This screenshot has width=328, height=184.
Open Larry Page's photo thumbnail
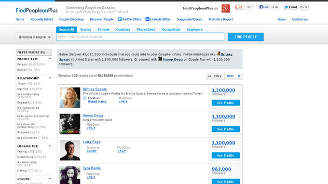(x=70, y=150)
